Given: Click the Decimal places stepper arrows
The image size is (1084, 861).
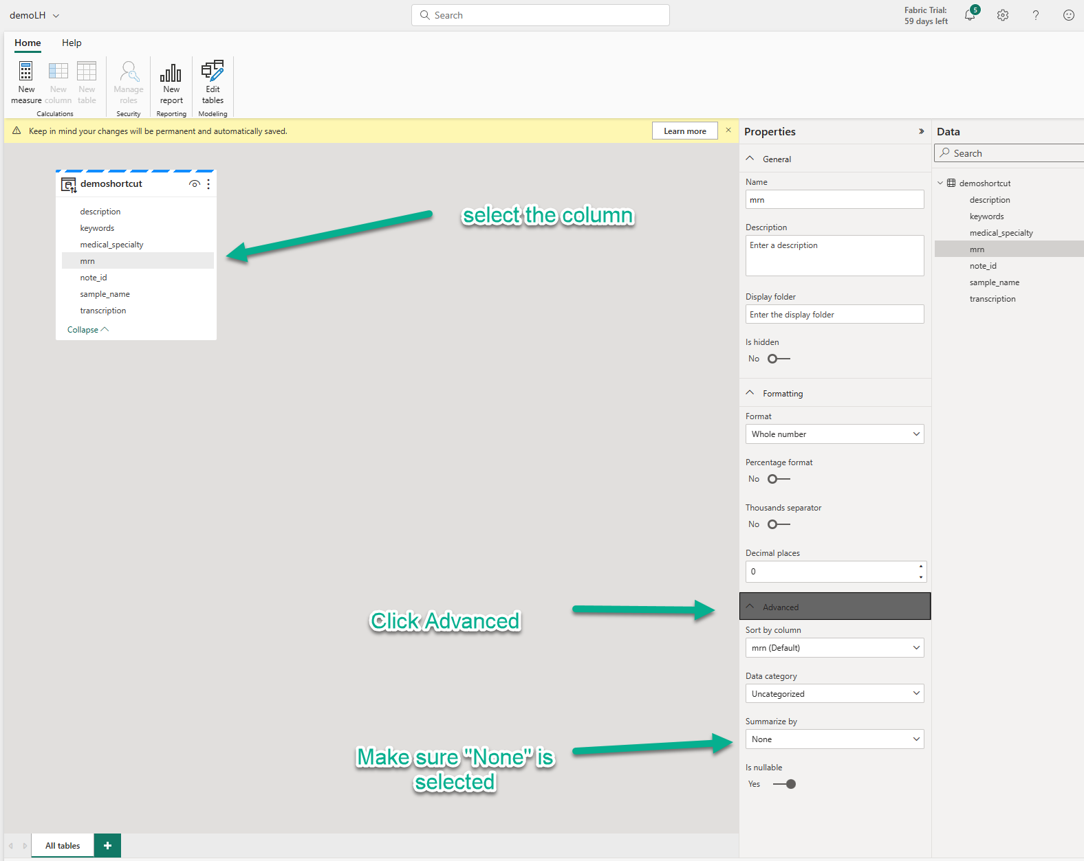Looking at the screenshot, I should click(x=921, y=572).
